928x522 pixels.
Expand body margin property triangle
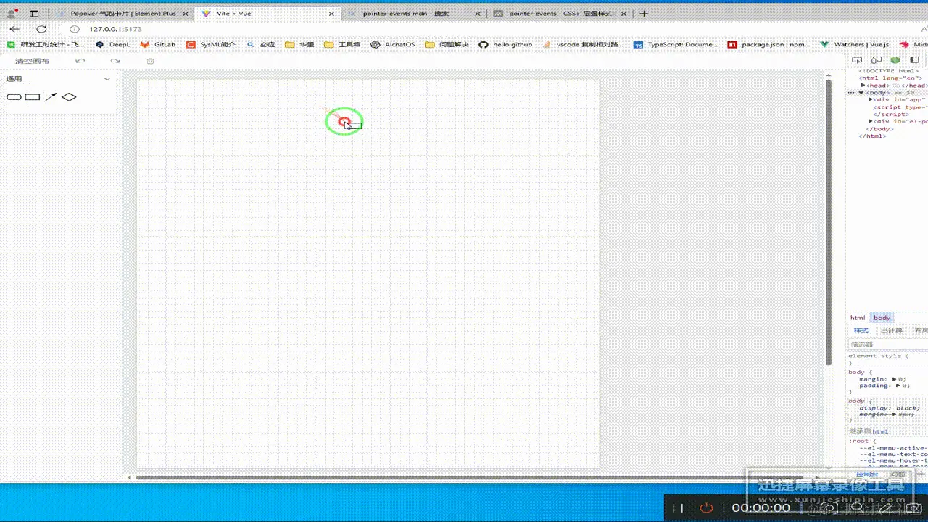tap(893, 379)
